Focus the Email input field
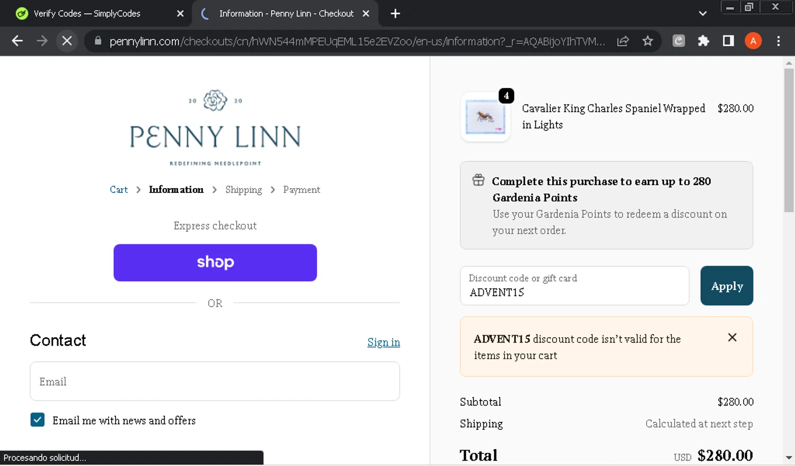 click(215, 381)
